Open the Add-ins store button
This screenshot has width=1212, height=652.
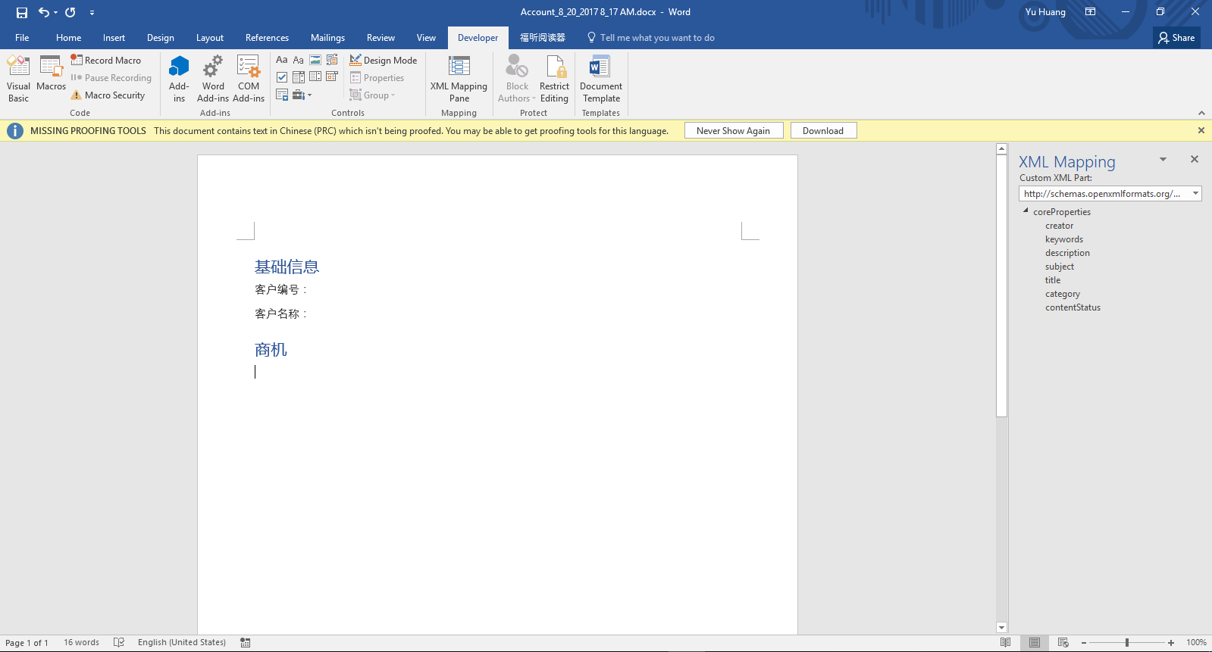tap(179, 79)
